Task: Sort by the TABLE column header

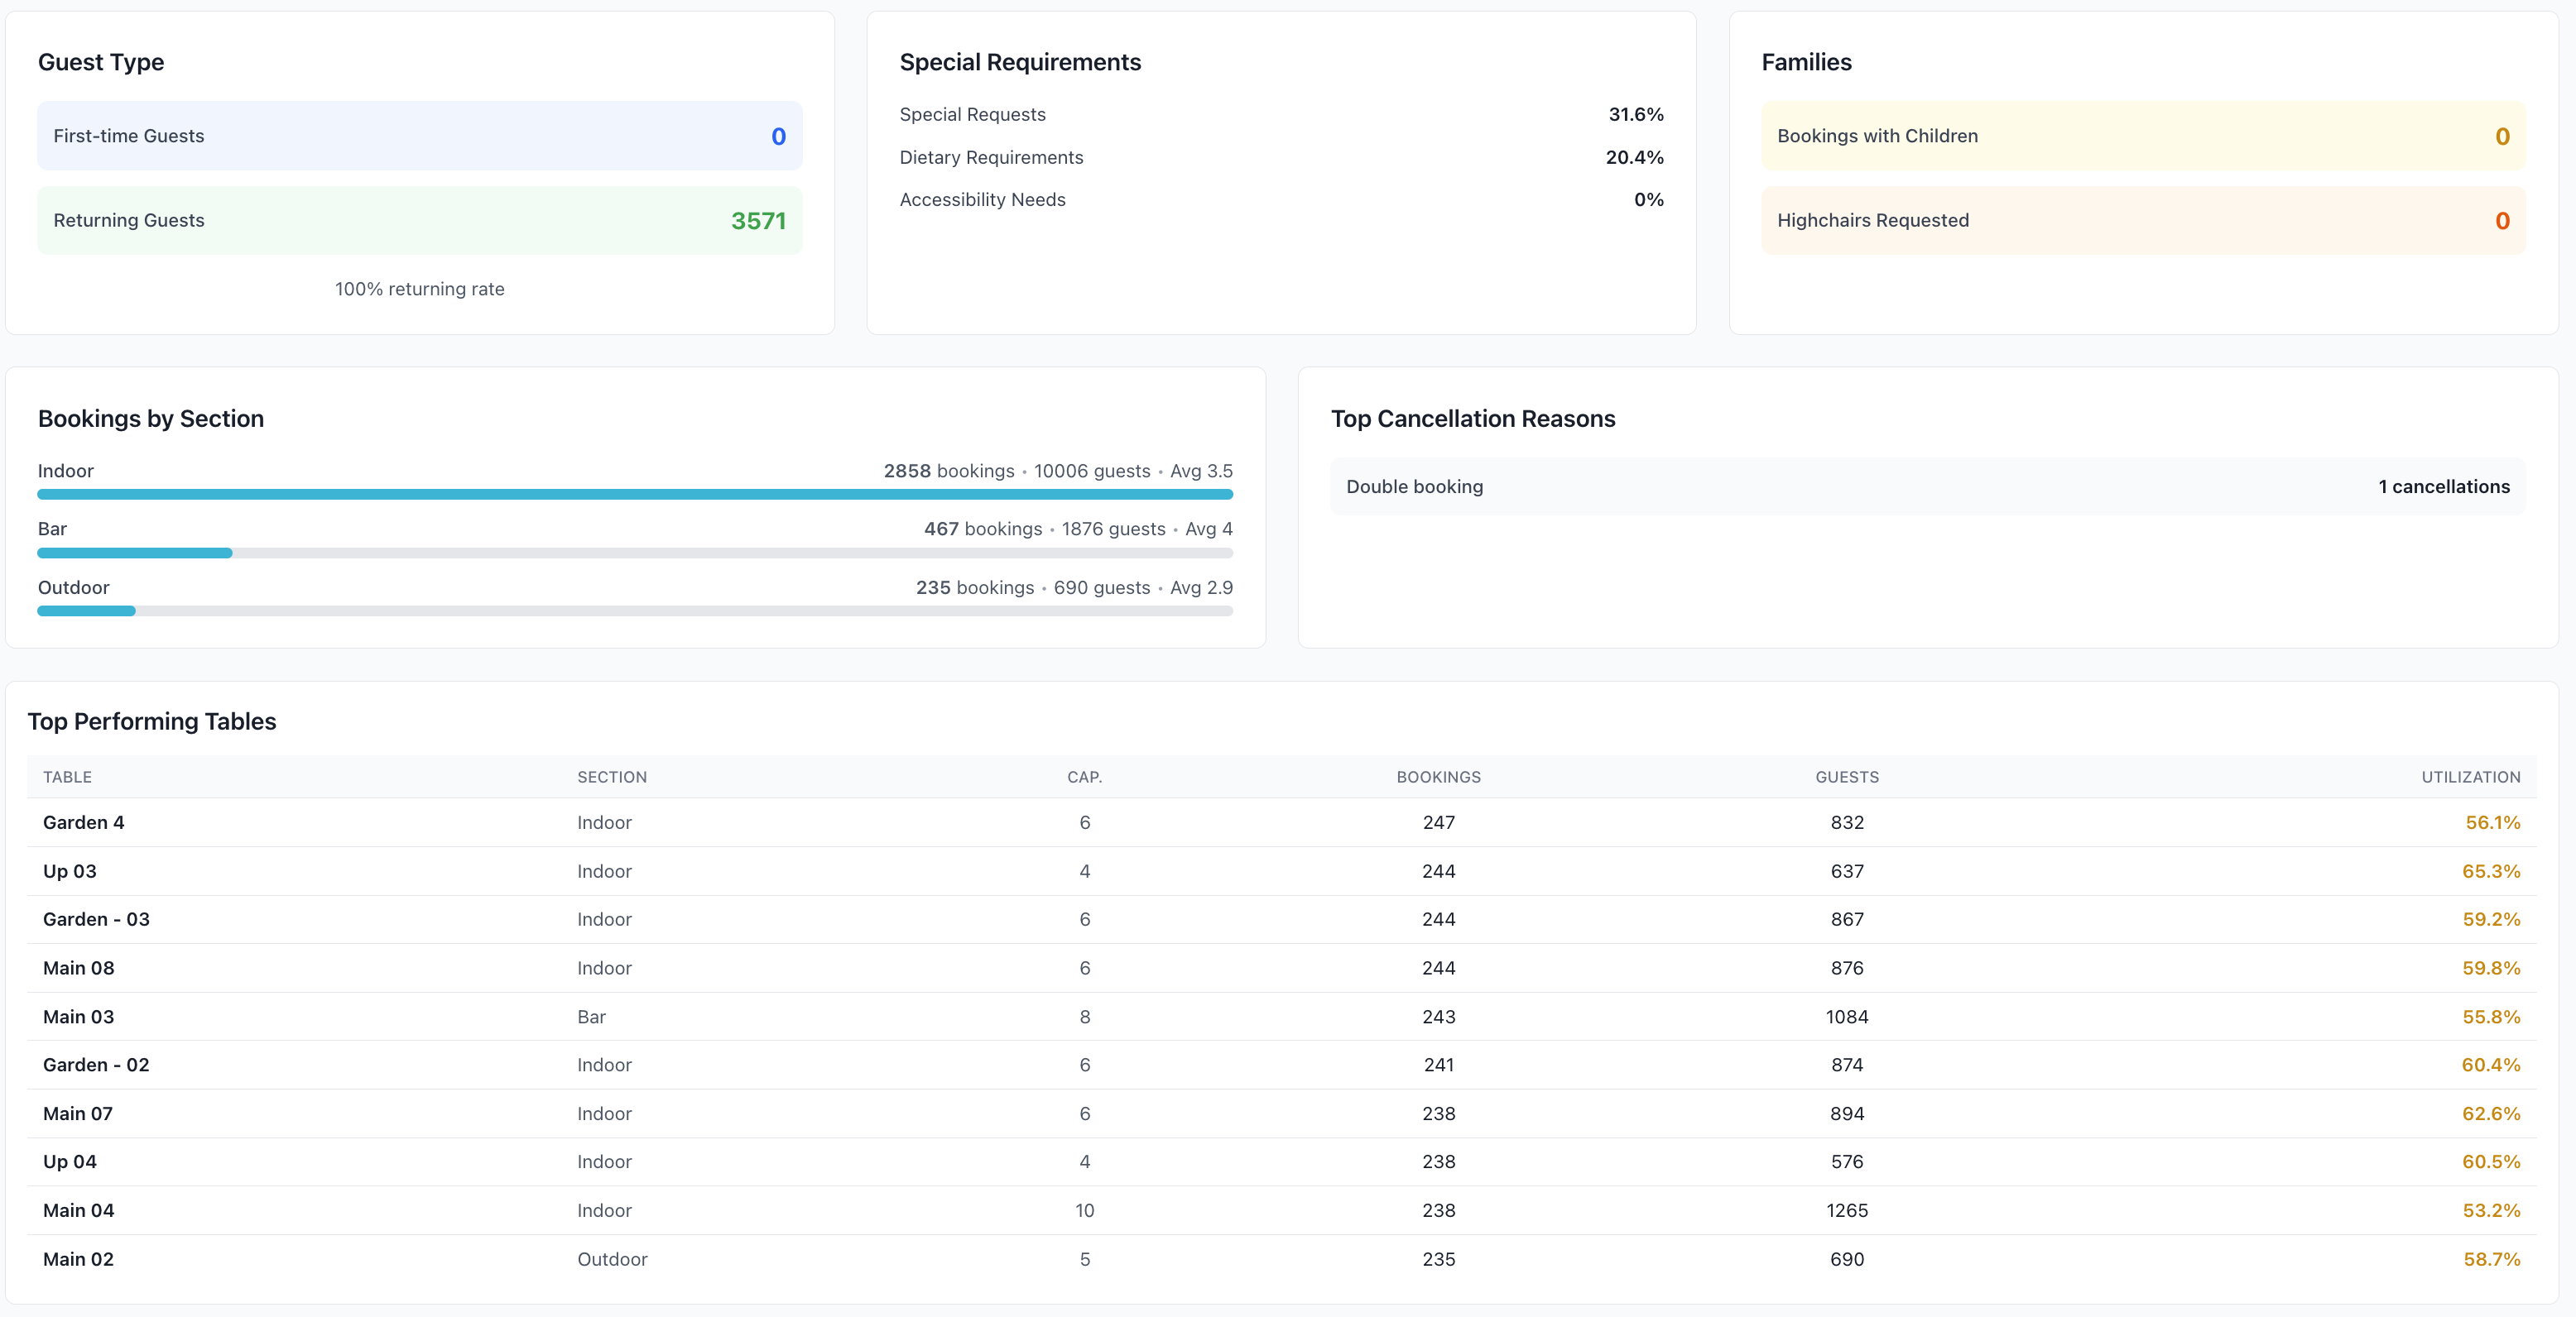Action: pyautogui.click(x=67, y=777)
